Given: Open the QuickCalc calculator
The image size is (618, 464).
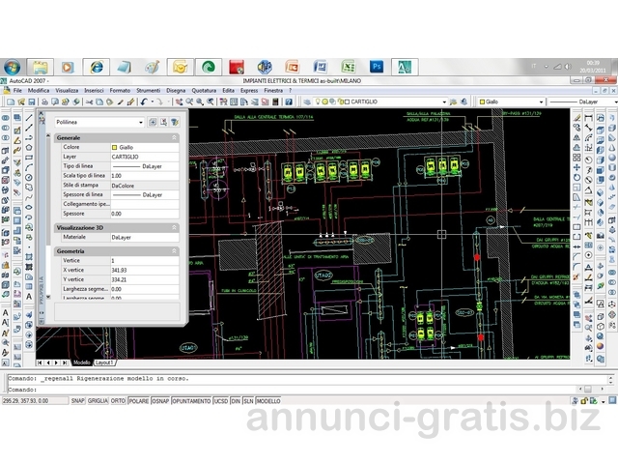Looking at the screenshot, I should tap(275, 101).
